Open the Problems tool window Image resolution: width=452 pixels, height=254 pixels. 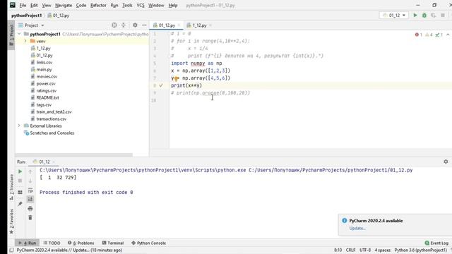click(x=81, y=243)
